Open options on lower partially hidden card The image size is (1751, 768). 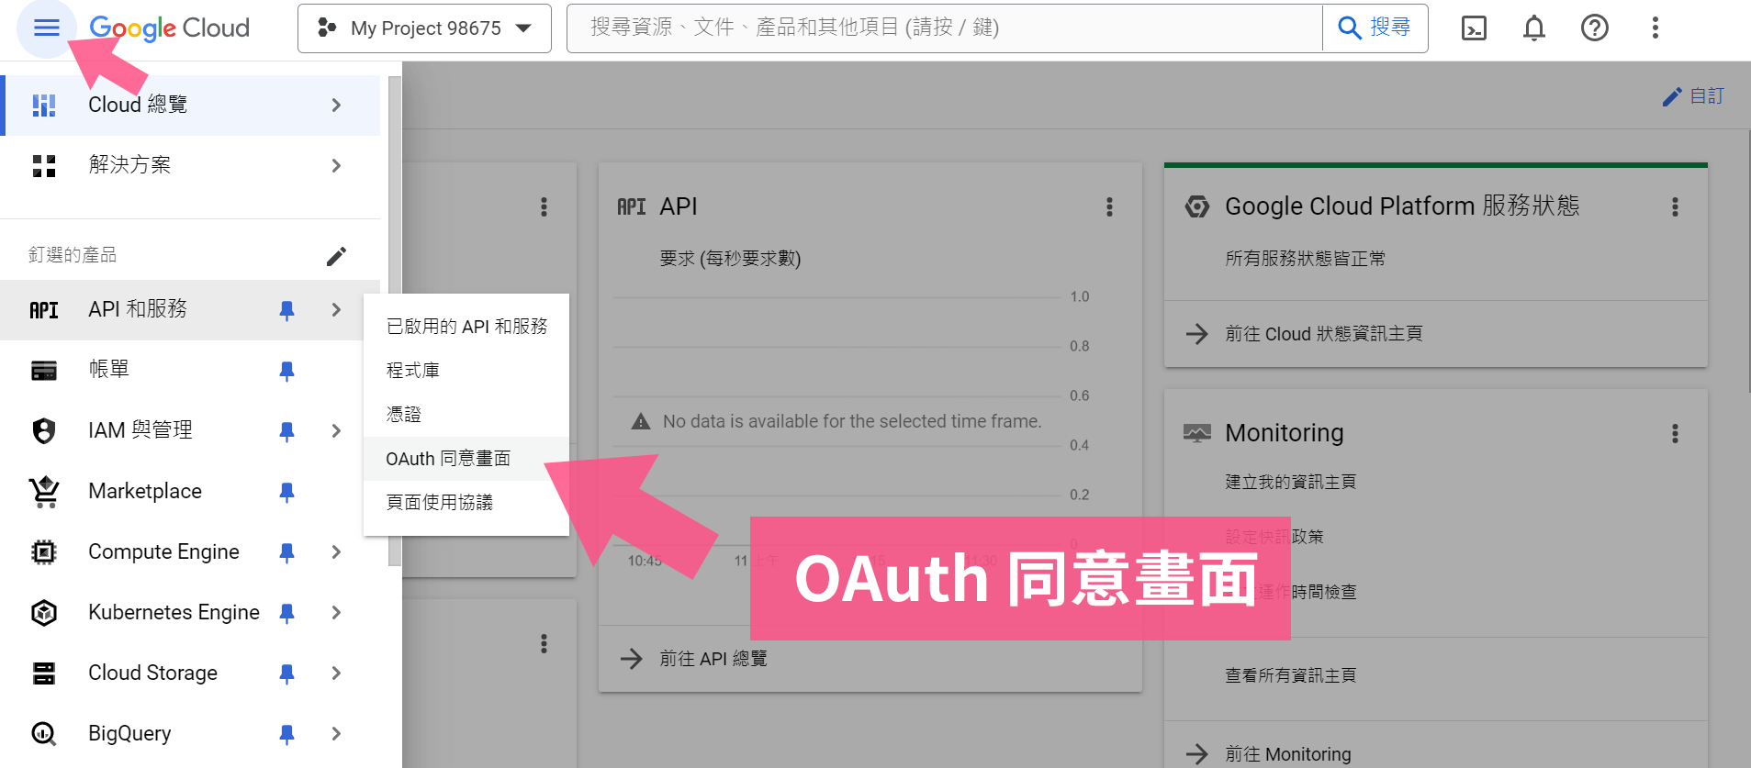pyautogui.click(x=544, y=644)
